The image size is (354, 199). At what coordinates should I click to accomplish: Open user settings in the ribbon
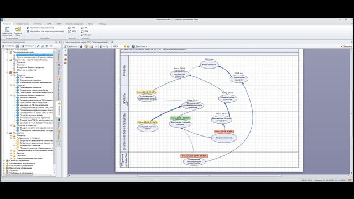40,28
